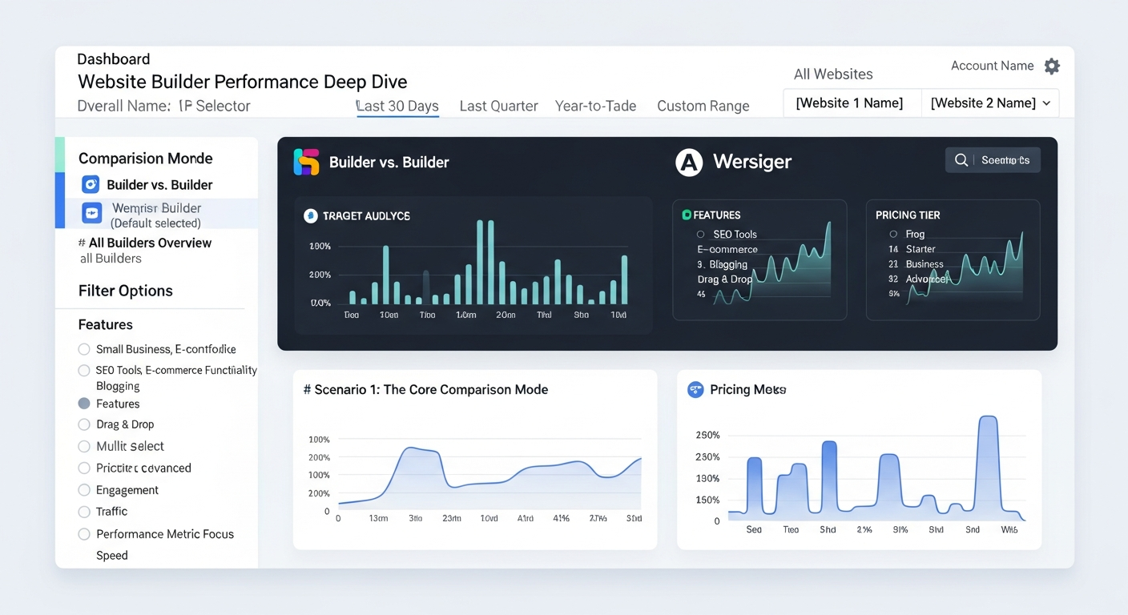Click the All Websites selector
Viewport: 1128px width, 615px height.
tap(833, 74)
